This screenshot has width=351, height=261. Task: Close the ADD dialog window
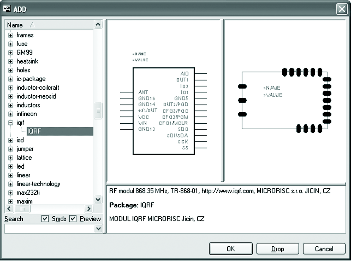[341, 9]
